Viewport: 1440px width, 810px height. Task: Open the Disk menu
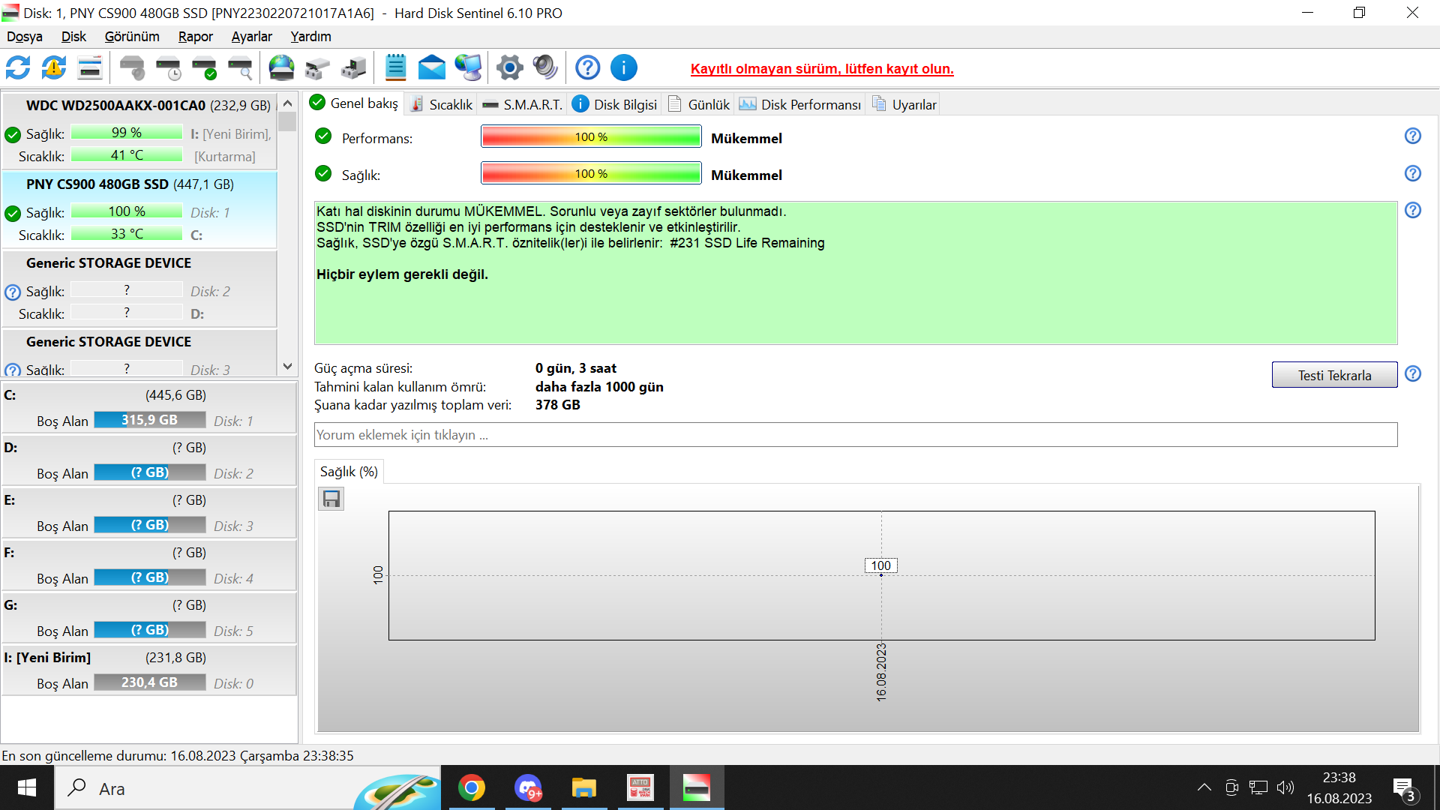(73, 37)
